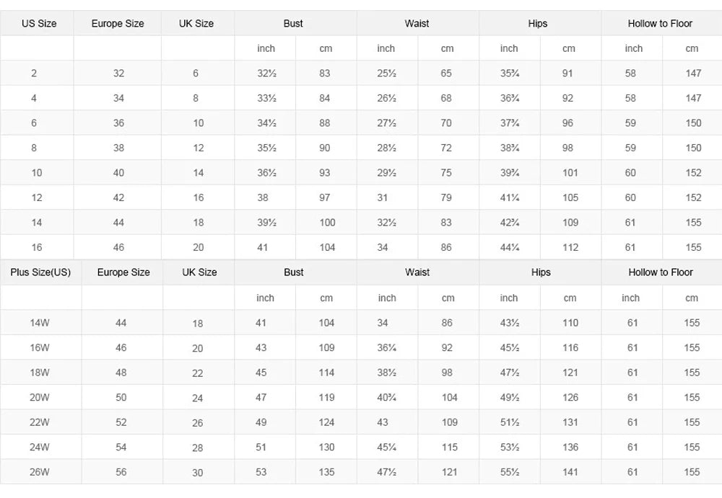Image resolution: width=722 pixels, height=498 pixels.
Task: Click the bust 32½ inch value
Action: tap(266, 73)
